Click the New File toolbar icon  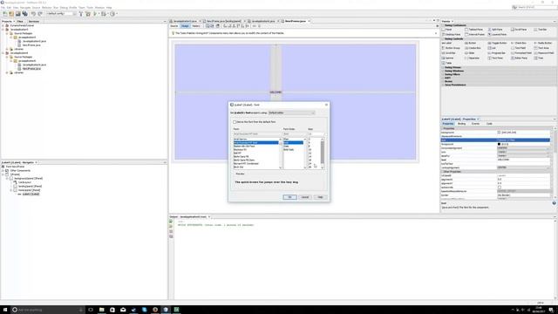click(5, 14)
